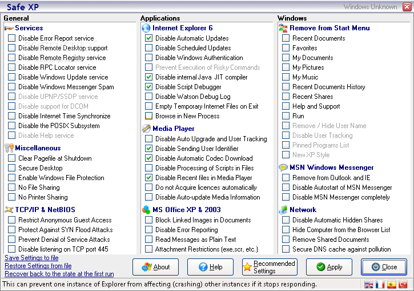Check No File Sharing
This screenshot has width=414, height=291.
pos(11,188)
